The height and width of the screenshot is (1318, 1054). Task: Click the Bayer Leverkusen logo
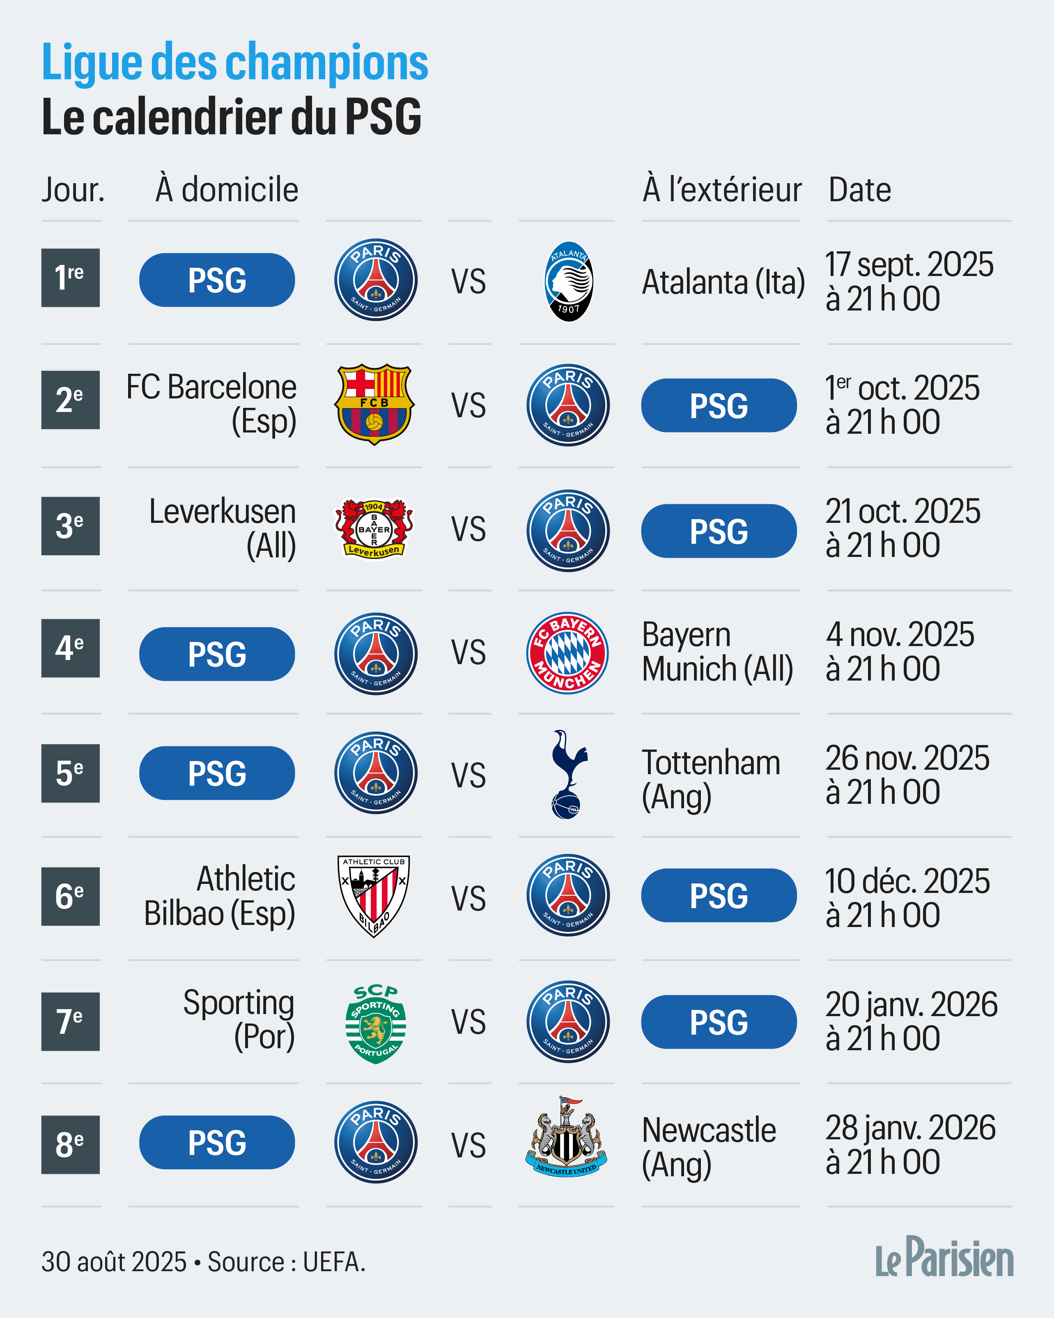[x=374, y=529]
